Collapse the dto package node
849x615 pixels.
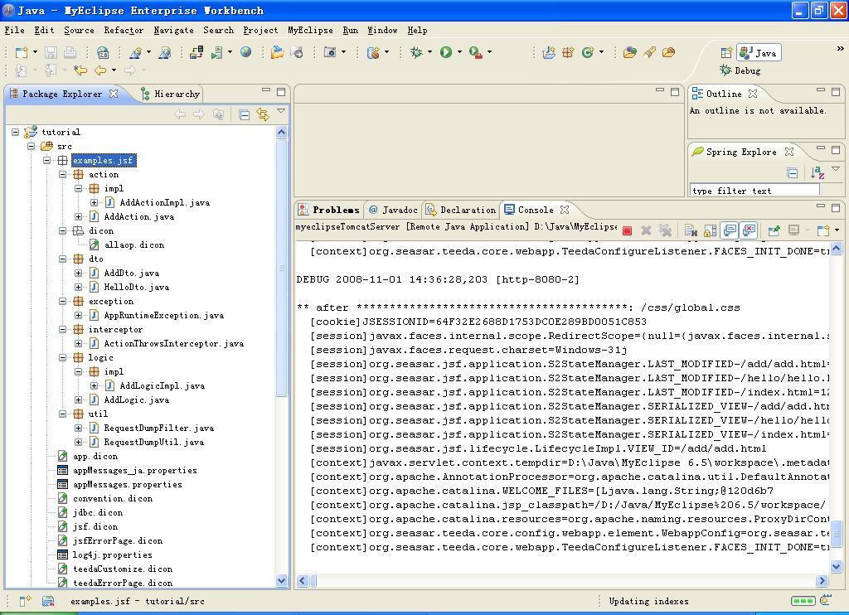[x=62, y=259]
